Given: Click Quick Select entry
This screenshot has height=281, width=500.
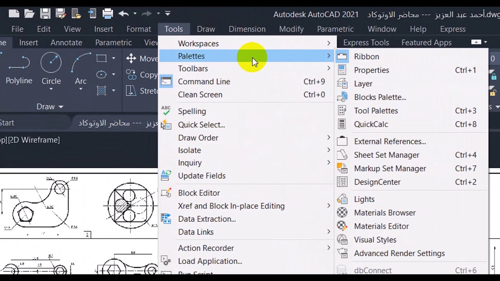Looking at the screenshot, I should (246, 125).
